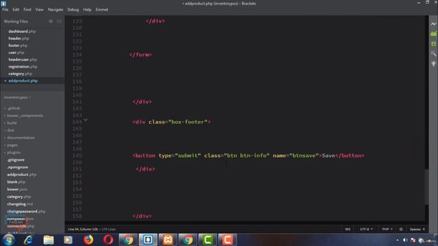Open .gitignore in project tree
438x246 pixels.
coord(16,160)
